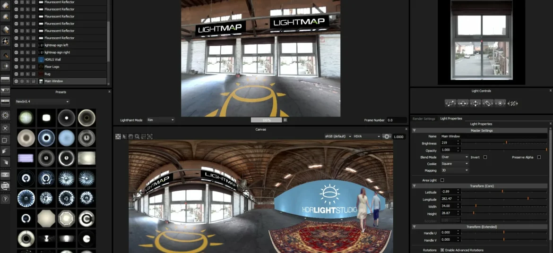
Task: Click the exposure aperture icon in Canvas
Action: [x=387, y=136]
